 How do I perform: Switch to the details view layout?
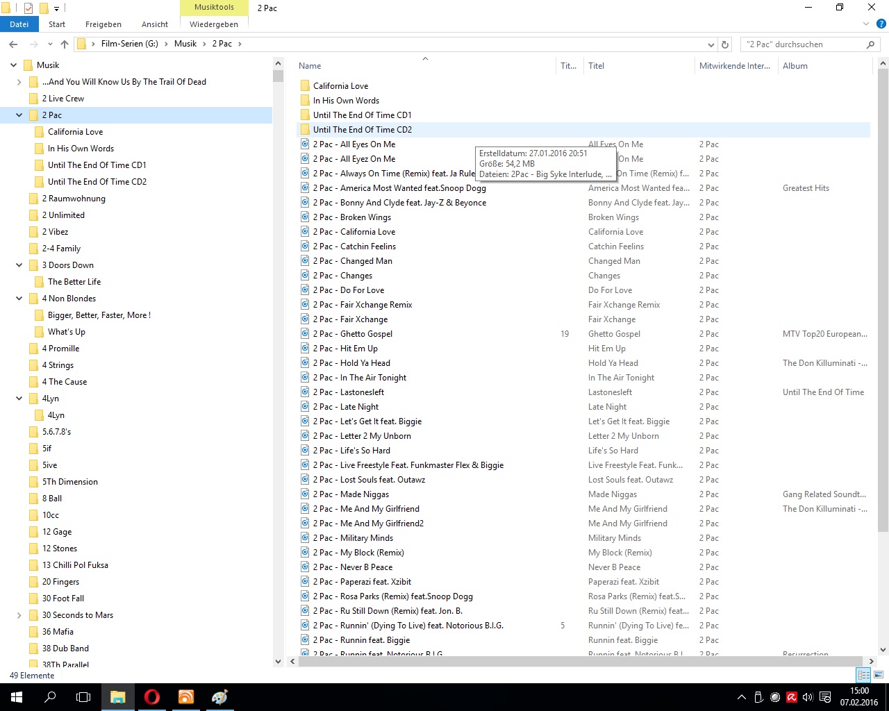[x=864, y=675]
